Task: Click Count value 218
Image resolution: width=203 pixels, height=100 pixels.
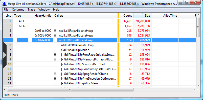Action: (x=129, y=31)
